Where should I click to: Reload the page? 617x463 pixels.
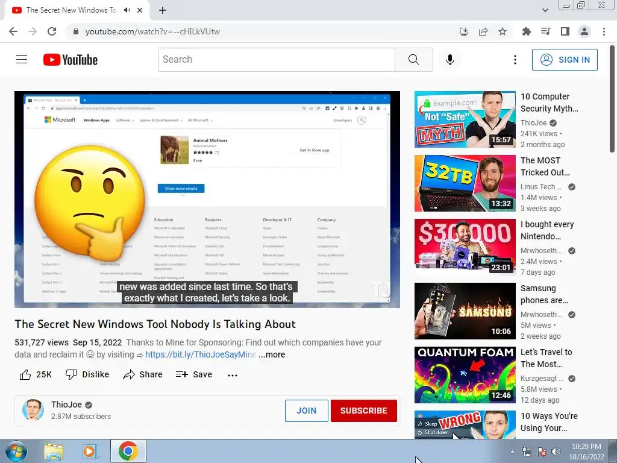(x=52, y=31)
